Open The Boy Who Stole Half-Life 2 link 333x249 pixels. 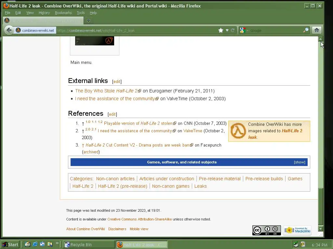click(x=108, y=91)
